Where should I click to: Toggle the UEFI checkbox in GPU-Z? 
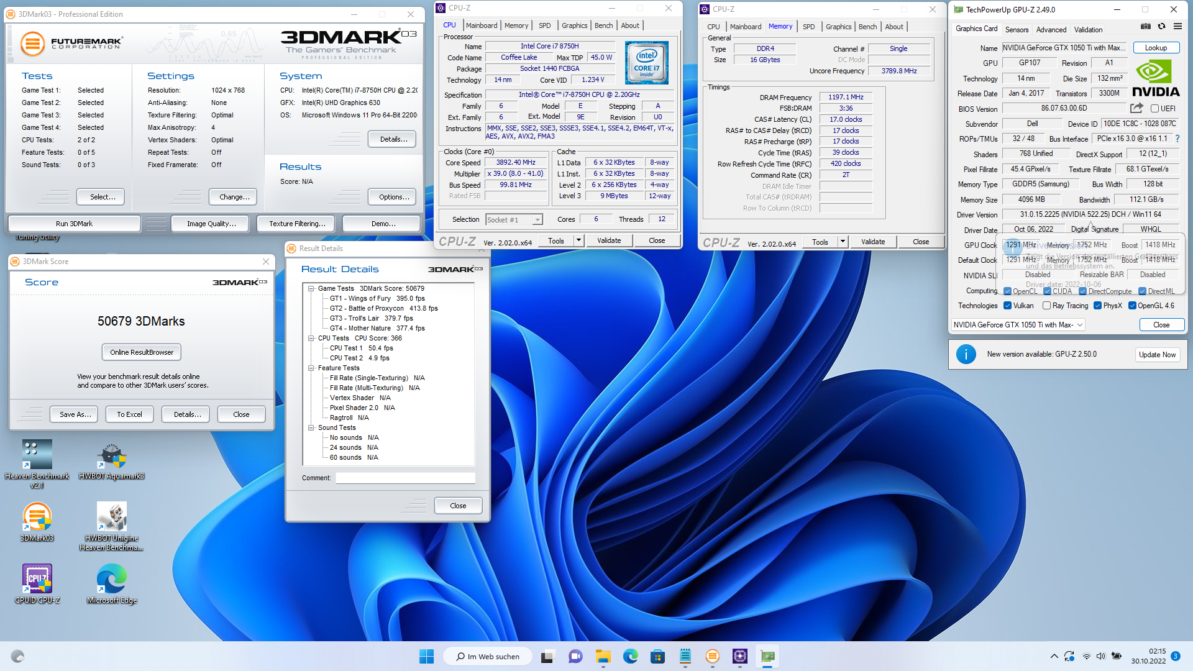coord(1154,109)
